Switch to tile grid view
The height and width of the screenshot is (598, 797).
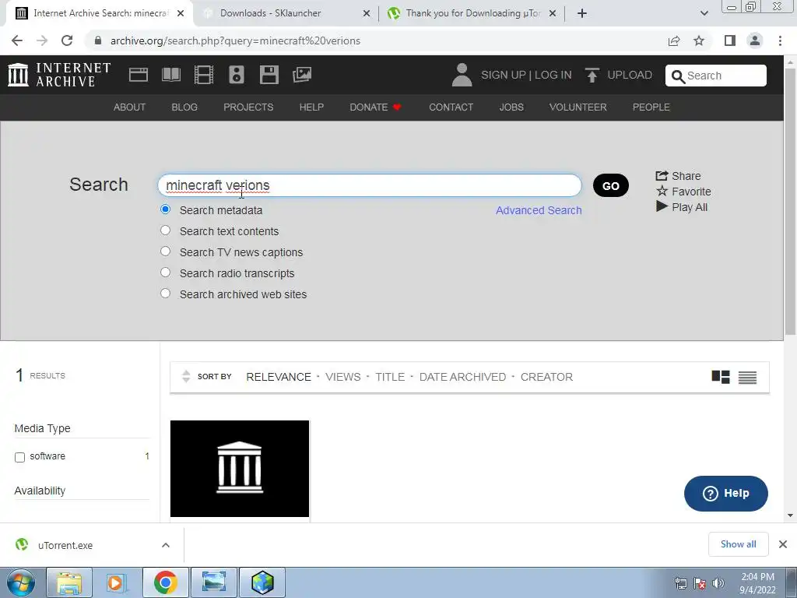coord(720,377)
